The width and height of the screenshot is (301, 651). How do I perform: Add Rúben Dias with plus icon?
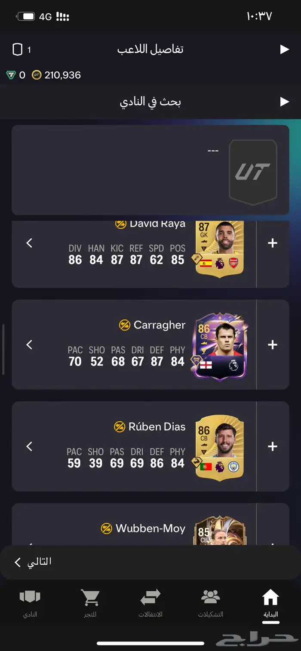[273, 446]
